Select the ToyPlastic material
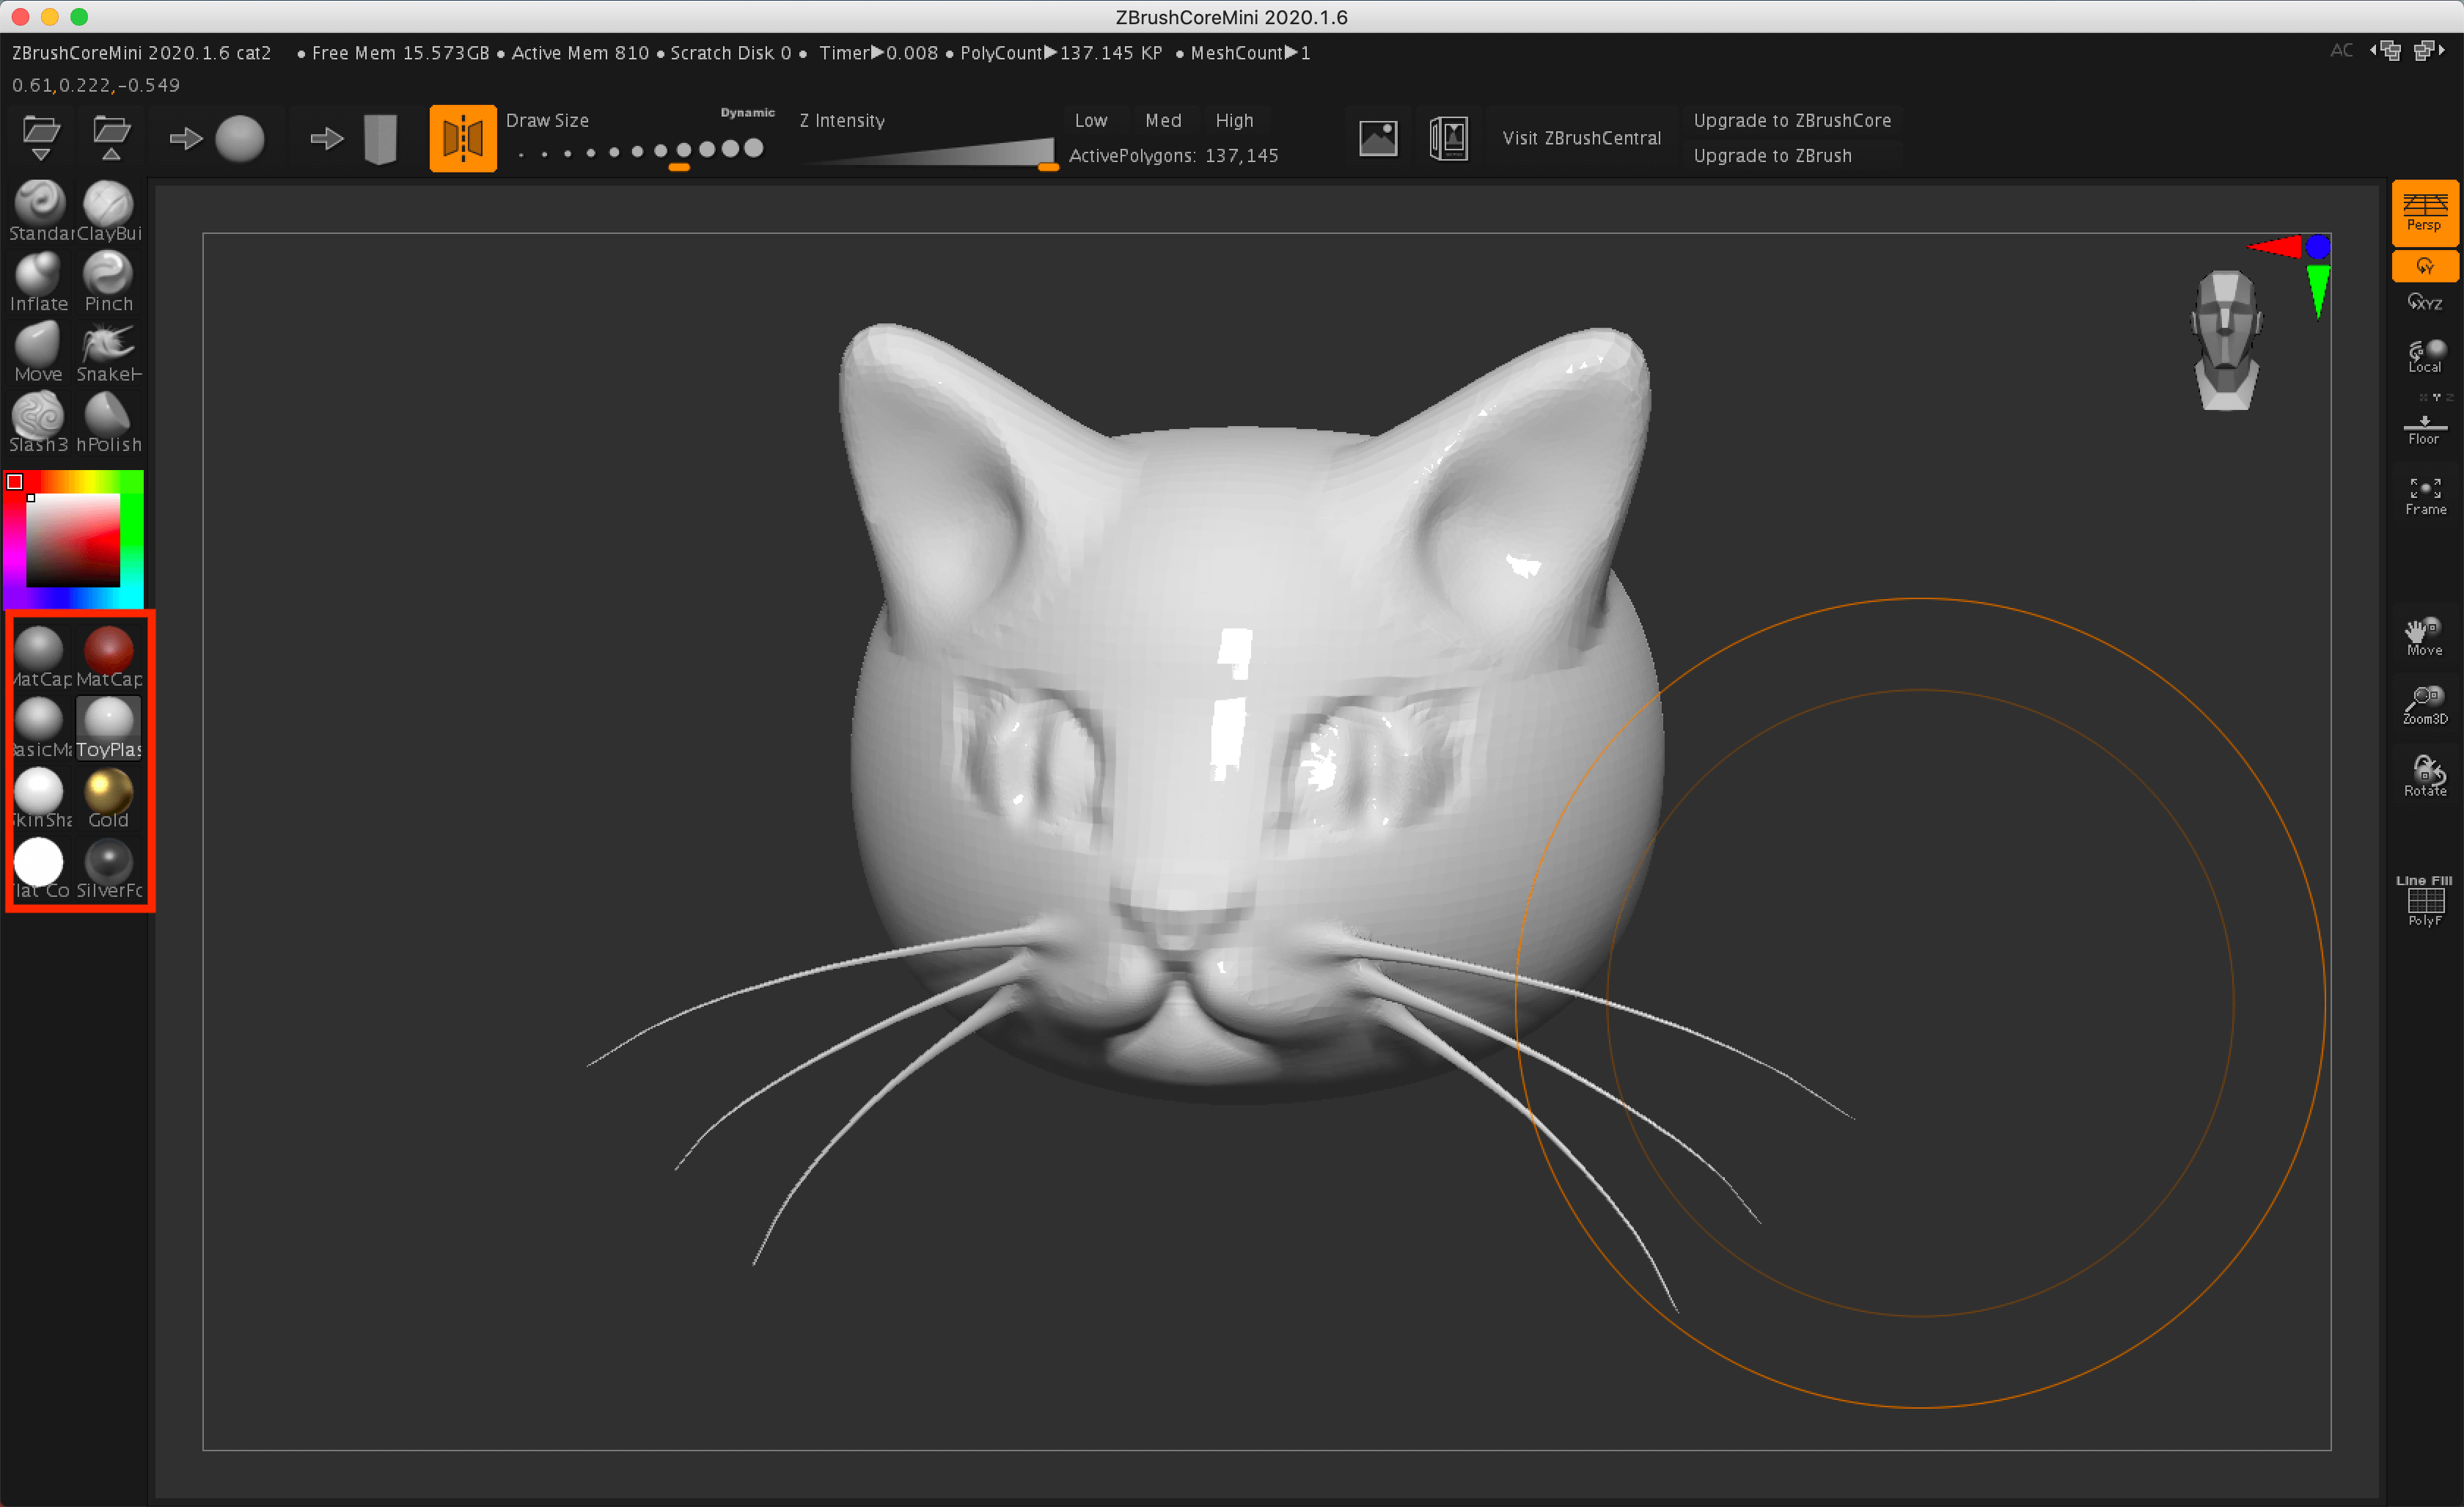2464x1507 pixels. (109, 722)
